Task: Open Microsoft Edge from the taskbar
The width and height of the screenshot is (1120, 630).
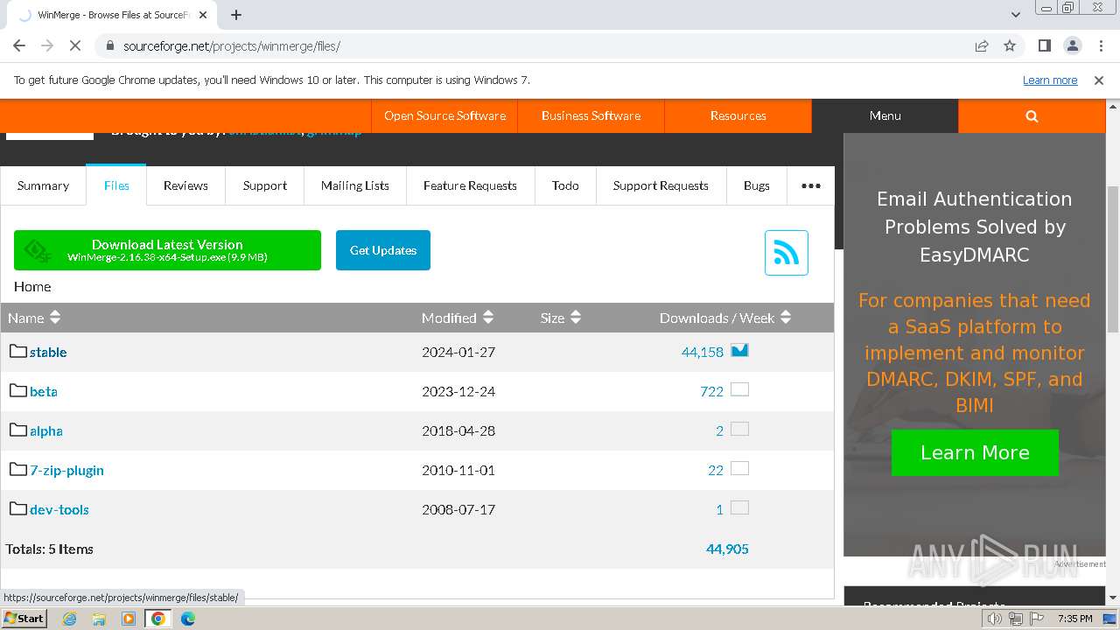Action: tap(188, 619)
